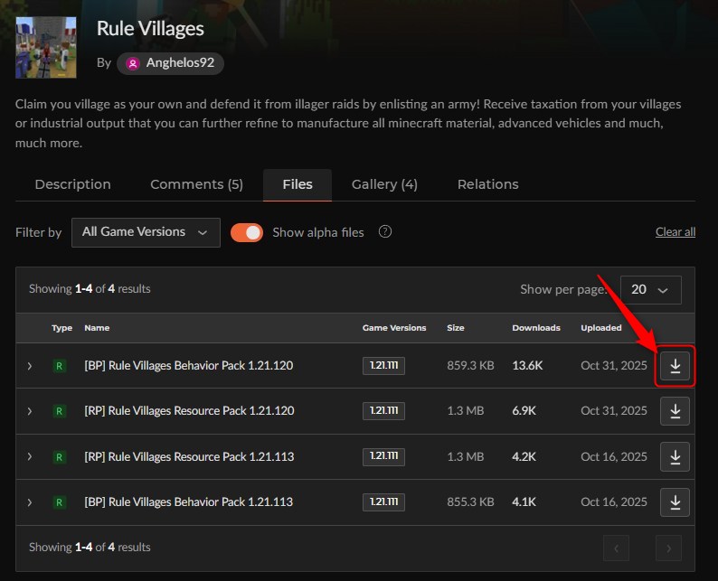Open the Show per page dropdown
The height and width of the screenshot is (581, 718).
point(651,289)
